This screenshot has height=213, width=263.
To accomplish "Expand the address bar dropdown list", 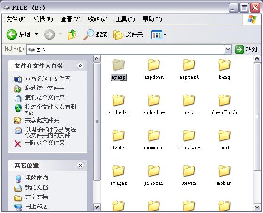I will click(x=228, y=49).
